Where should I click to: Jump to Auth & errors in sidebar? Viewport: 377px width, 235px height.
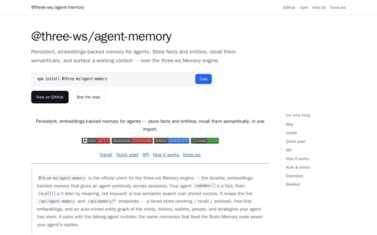(x=298, y=167)
